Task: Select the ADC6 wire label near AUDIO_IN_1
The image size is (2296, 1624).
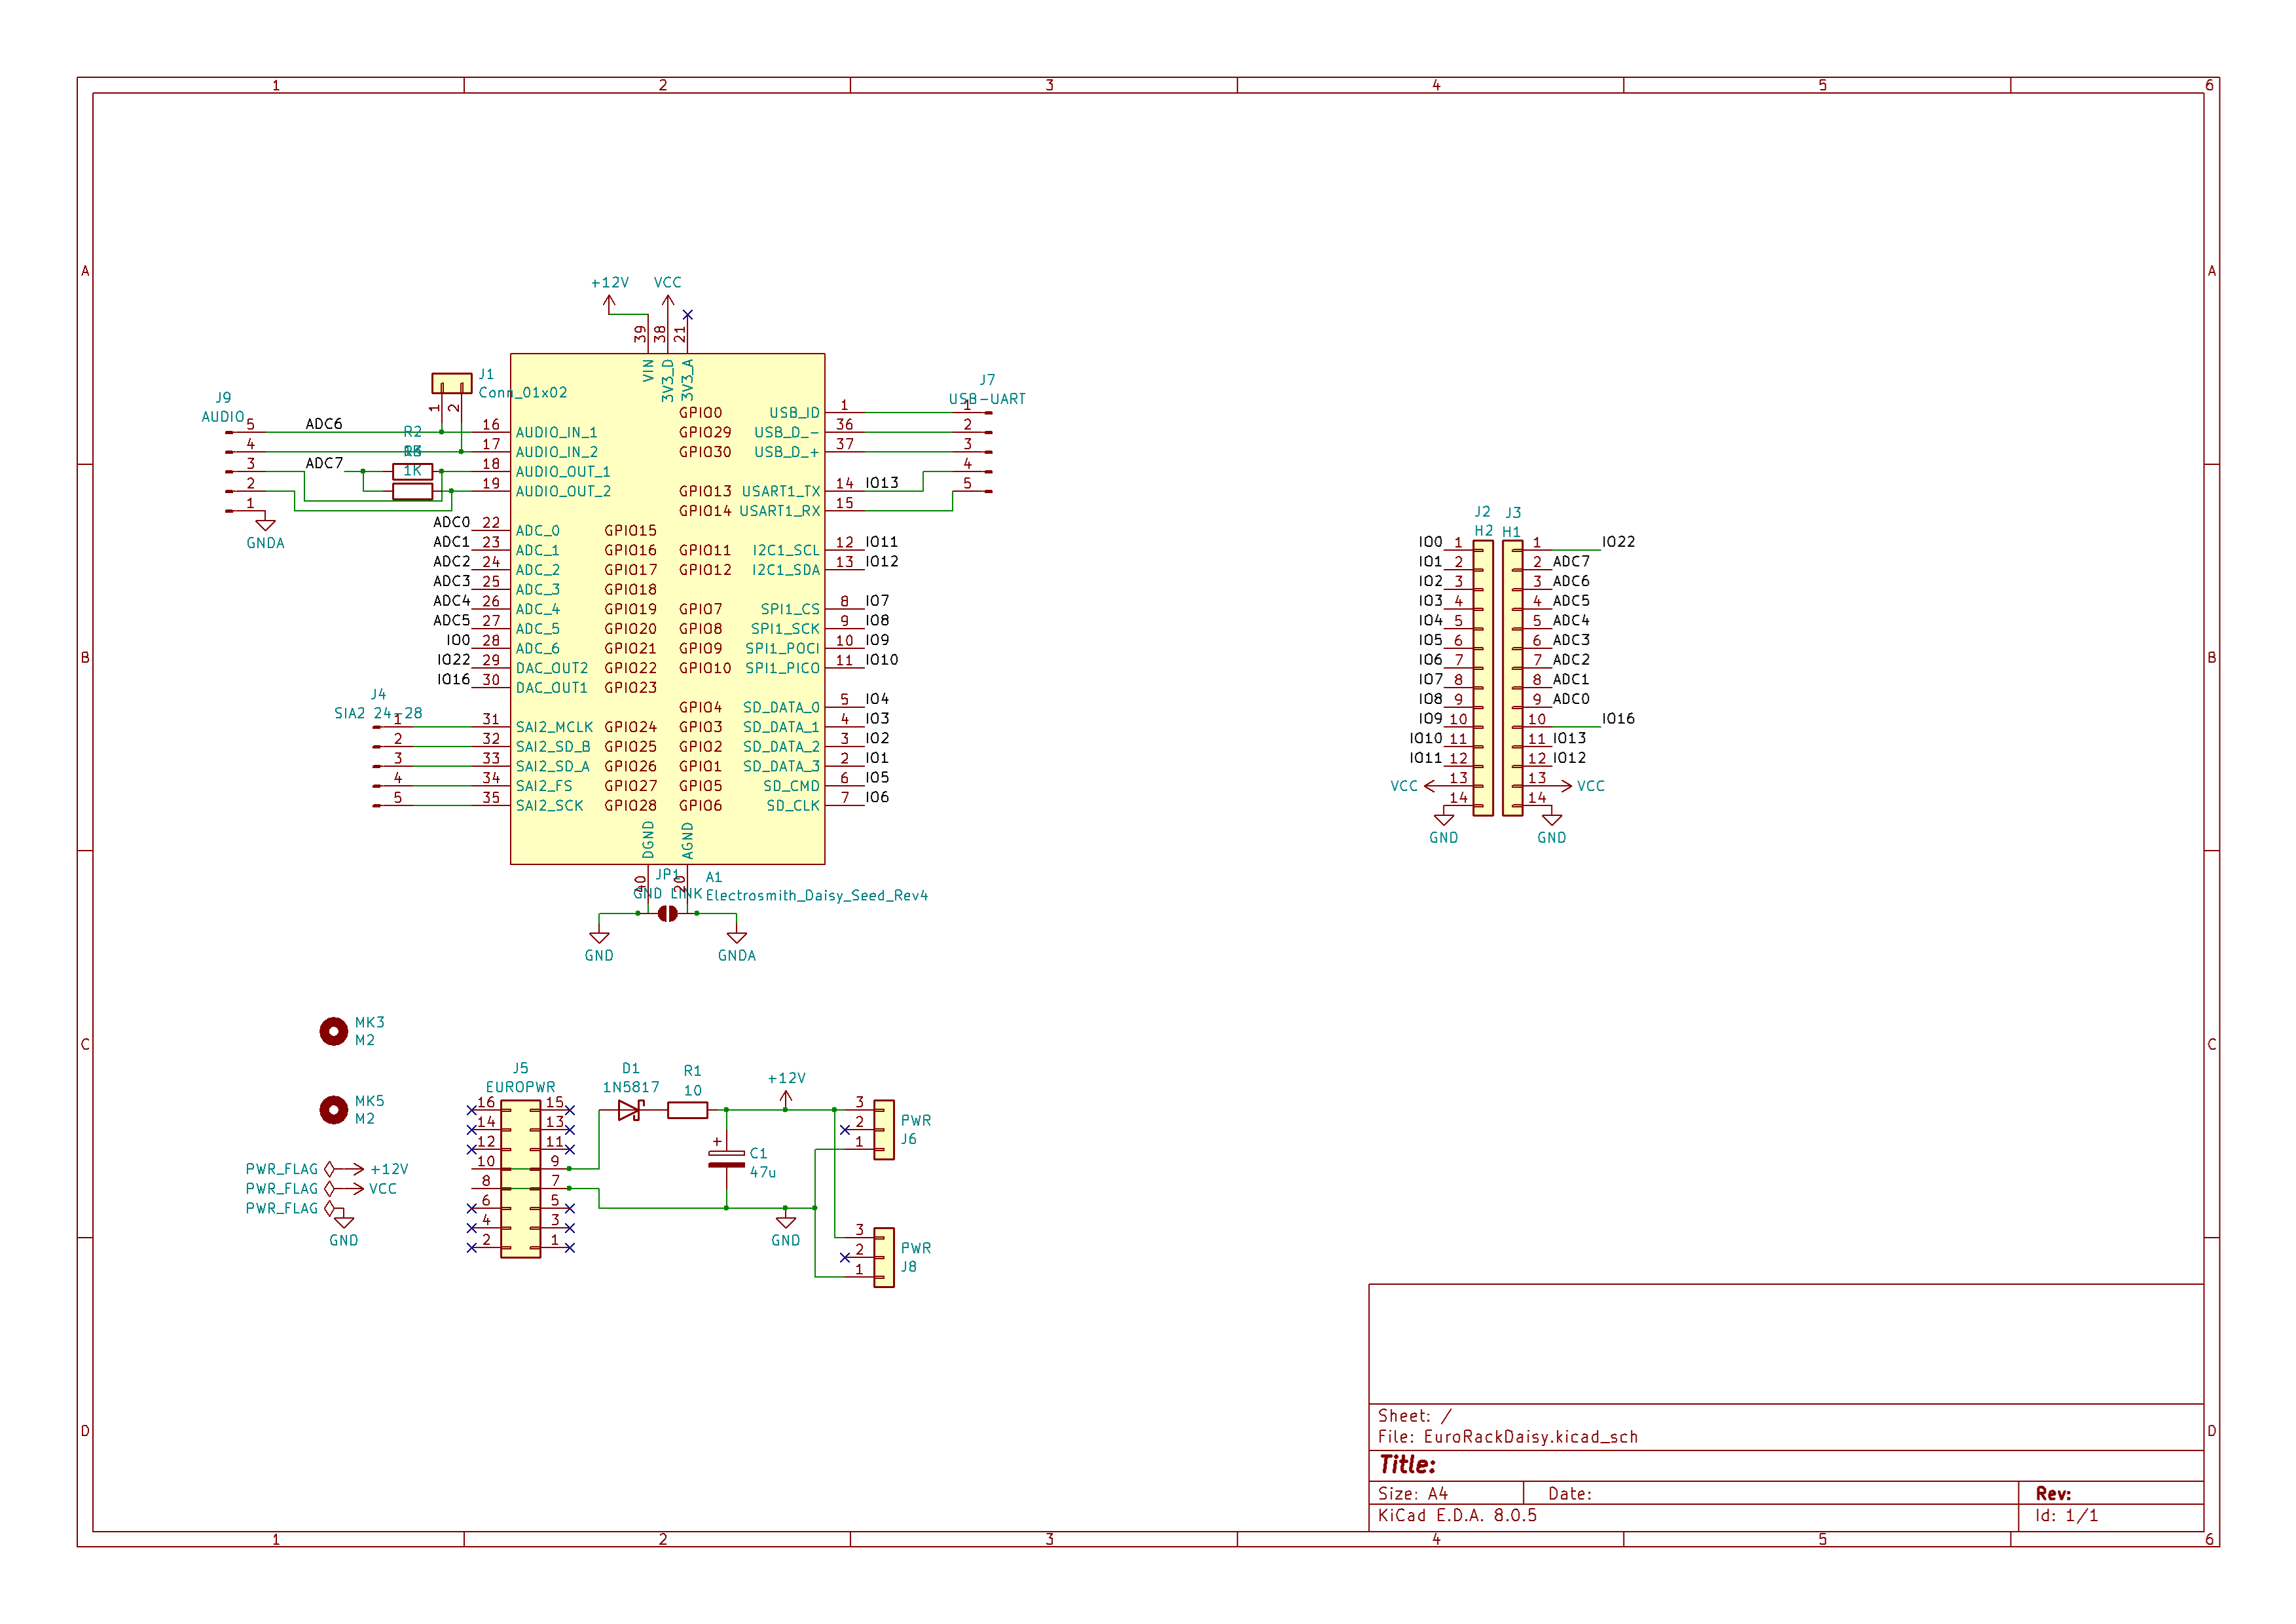Action: (323, 423)
